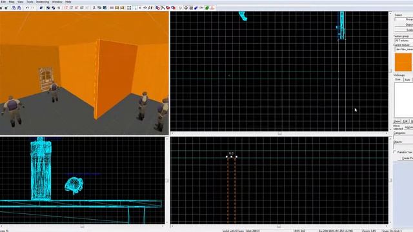
Task: Toggle the cordon state icon
Action: [x=112, y=8]
